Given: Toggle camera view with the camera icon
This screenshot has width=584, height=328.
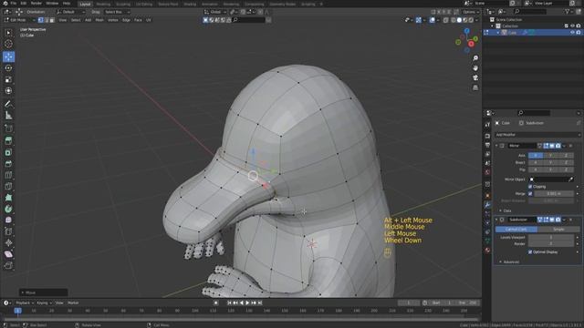Looking at the screenshot, I should point(475,77).
